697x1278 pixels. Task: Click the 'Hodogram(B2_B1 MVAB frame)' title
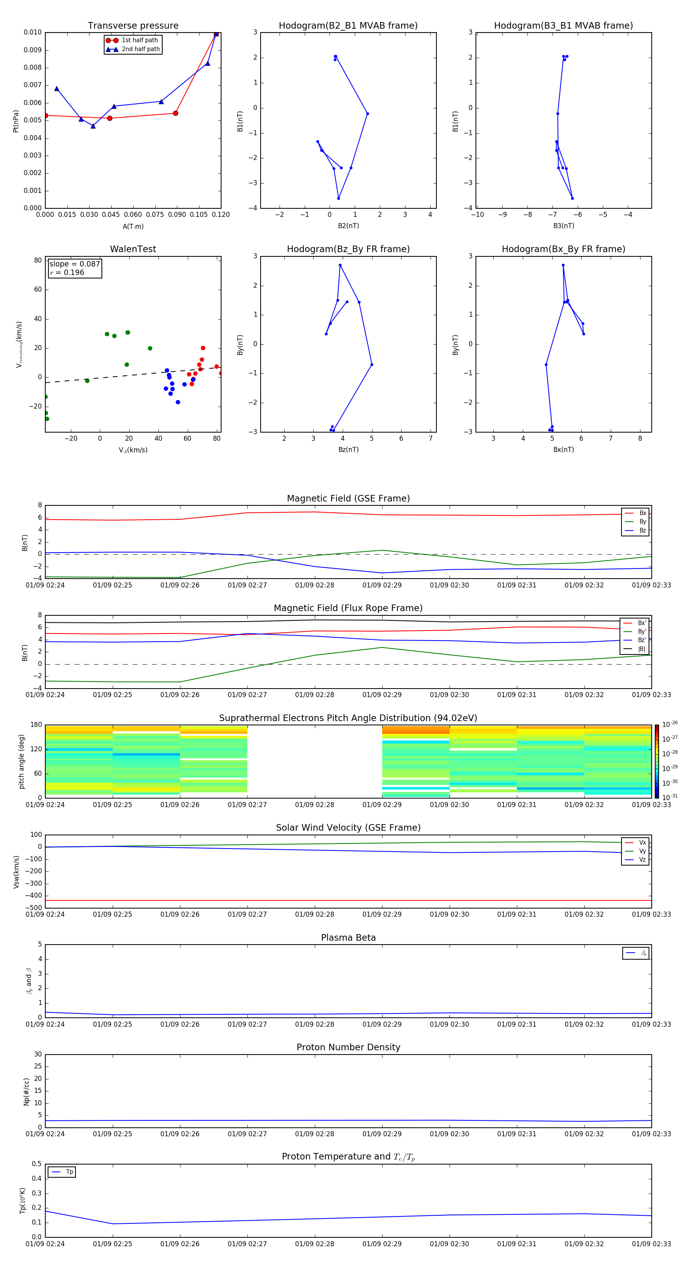pos(348,26)
